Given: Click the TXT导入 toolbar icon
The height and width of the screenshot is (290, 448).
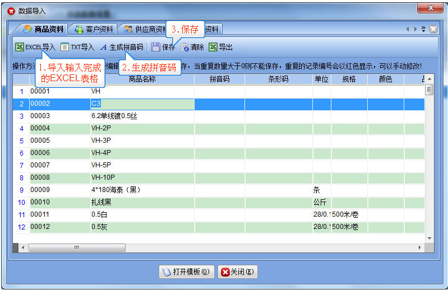Looking at the screenshot, I should point(64,48).
